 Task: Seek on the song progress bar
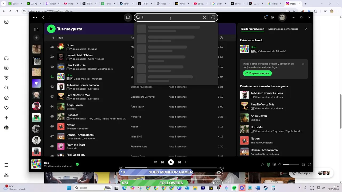pyautogui.click(x=171, y=168)
